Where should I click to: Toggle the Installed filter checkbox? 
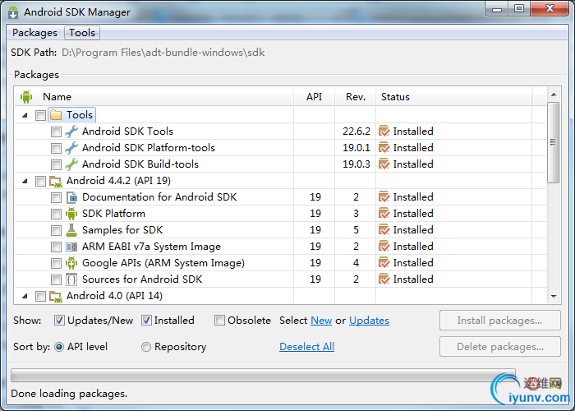146,321
